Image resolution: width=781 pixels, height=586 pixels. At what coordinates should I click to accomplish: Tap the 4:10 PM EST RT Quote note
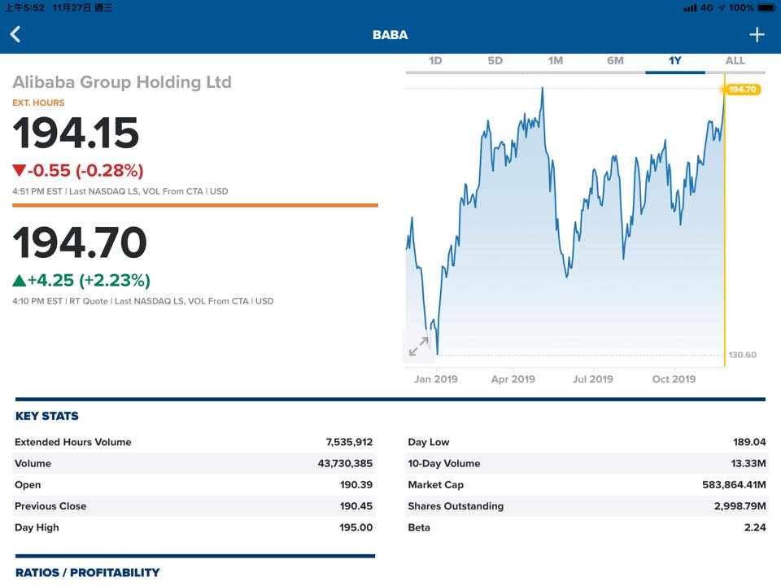(143, 301)
